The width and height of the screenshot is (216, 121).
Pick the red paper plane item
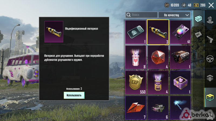click(136, 108)
